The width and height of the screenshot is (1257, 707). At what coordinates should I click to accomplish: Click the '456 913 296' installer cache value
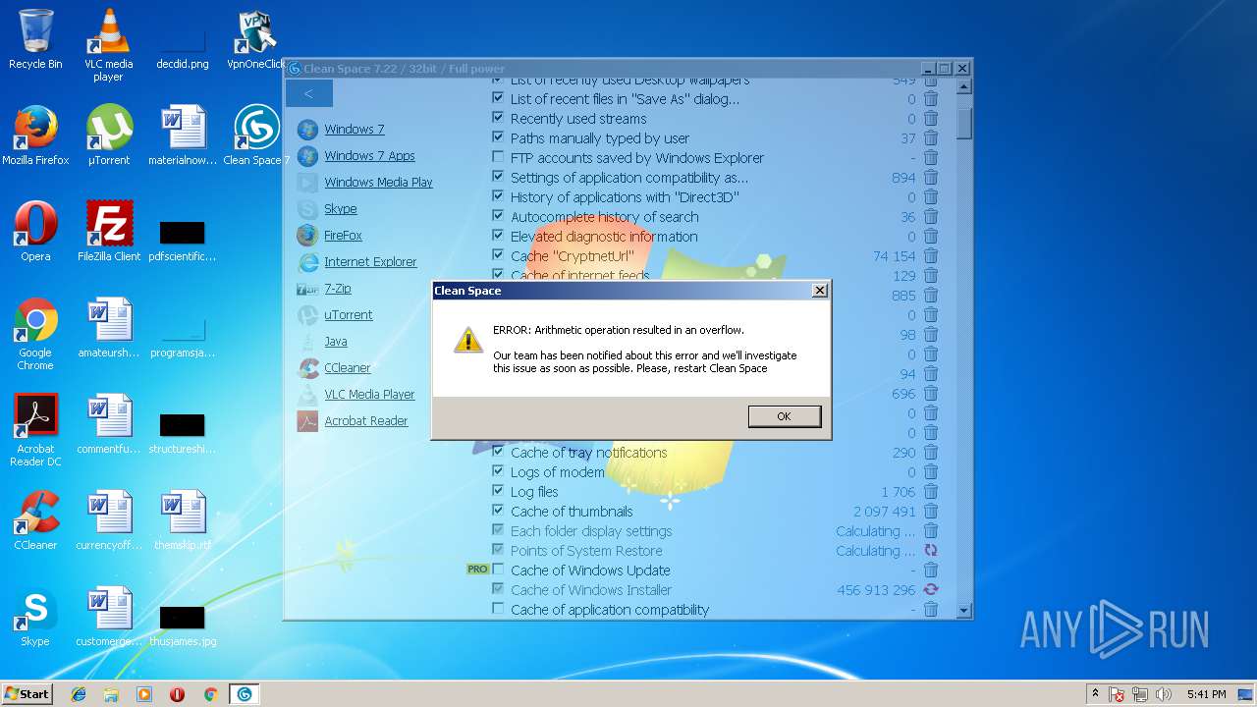point(876,590)
